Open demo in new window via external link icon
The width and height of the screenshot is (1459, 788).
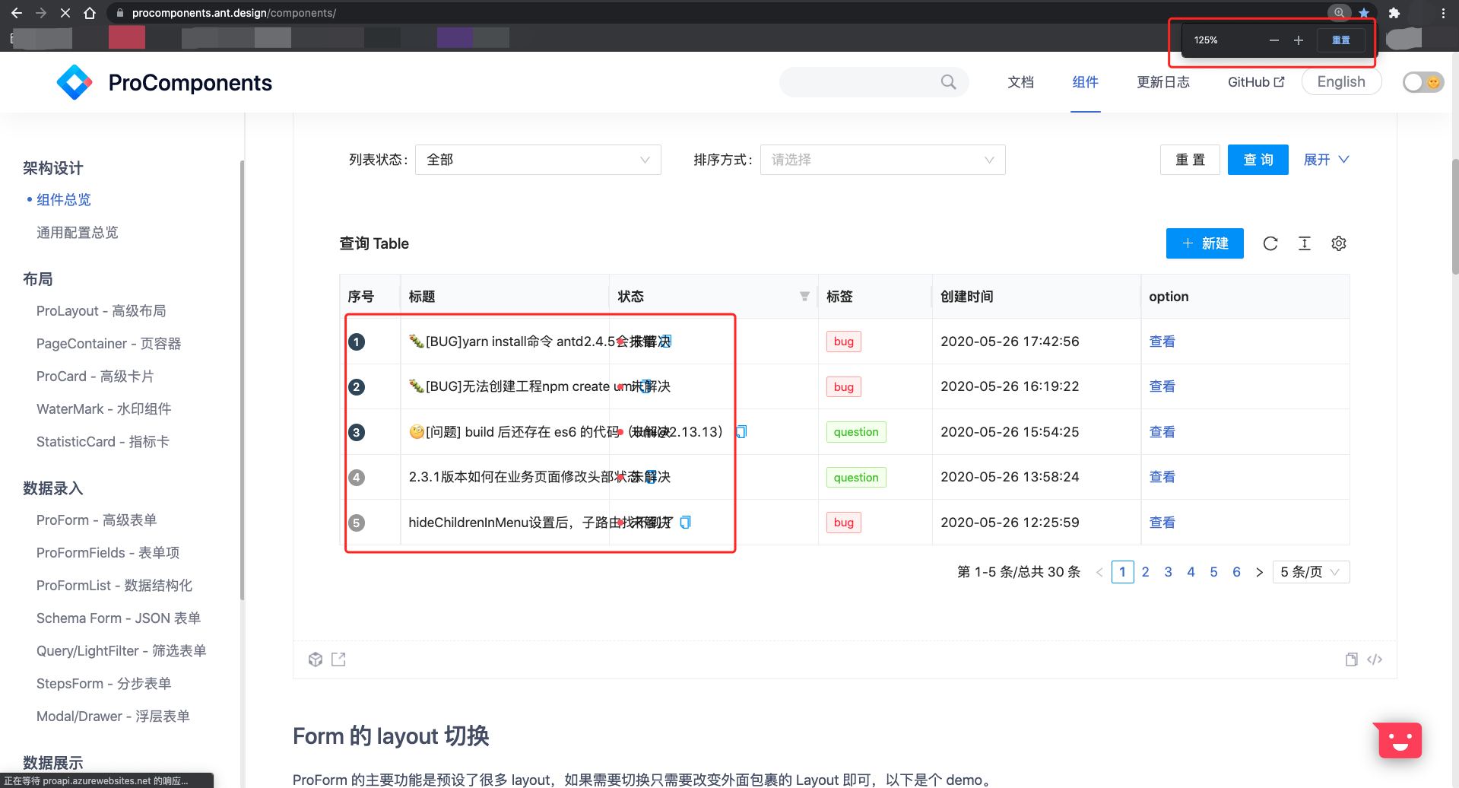click(338, 659)
